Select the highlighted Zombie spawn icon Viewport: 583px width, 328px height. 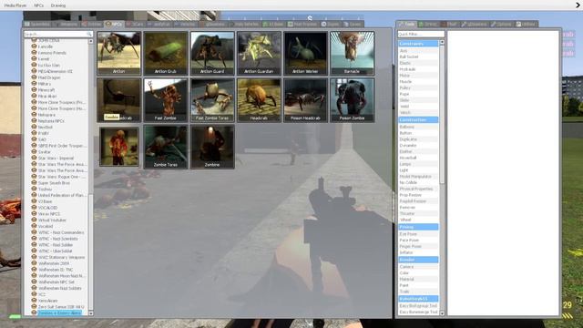pos(119,147)
